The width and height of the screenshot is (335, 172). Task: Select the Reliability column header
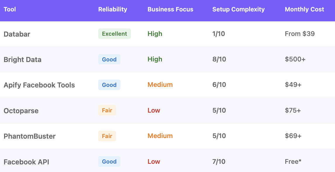(113, 9)
